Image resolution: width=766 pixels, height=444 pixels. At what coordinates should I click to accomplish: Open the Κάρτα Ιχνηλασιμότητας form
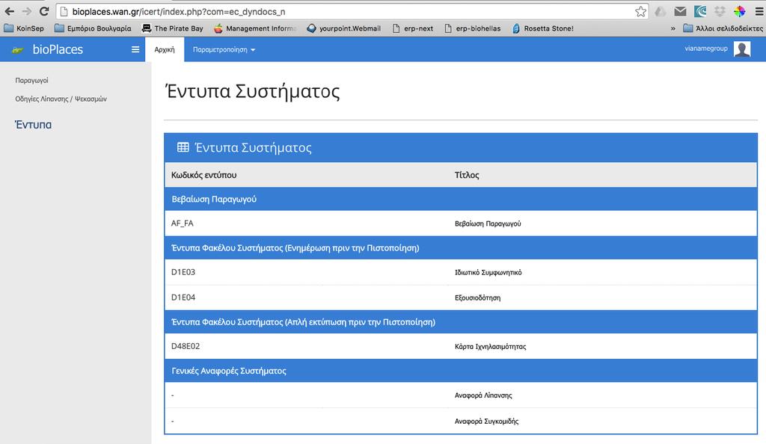tap(490, 347)
